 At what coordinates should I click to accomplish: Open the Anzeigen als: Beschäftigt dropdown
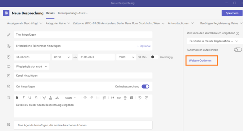pyautogui.click(x=24, y=23)
